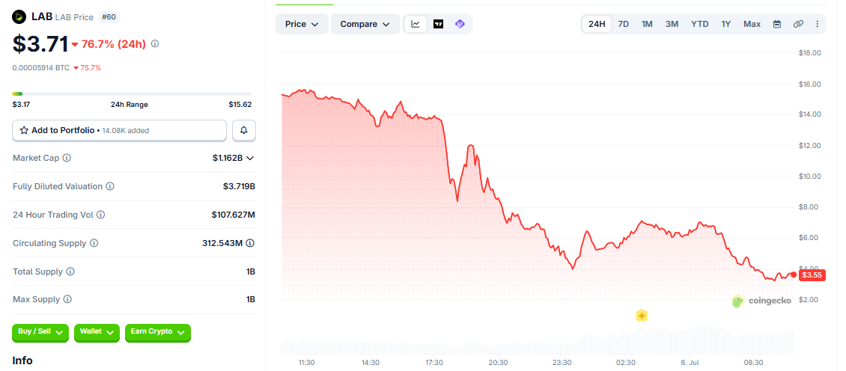The height and width of the screenshot is (371, 846).
Task: Switch to line chart view icon
Action: (x=416, y=24)
